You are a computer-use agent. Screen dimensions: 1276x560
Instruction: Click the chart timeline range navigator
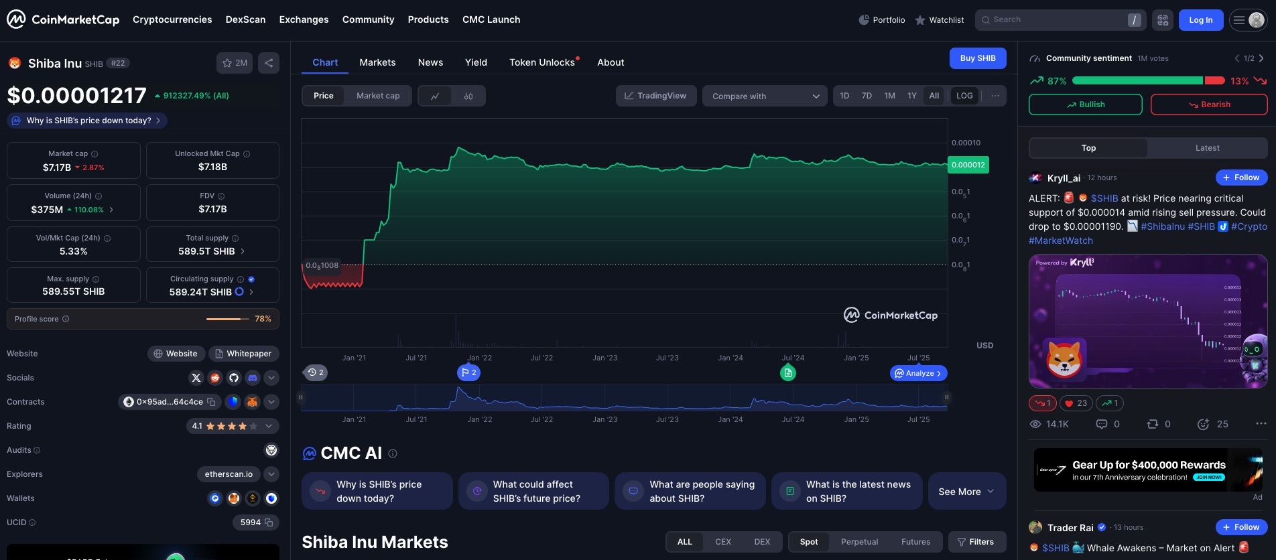[x=623, y=397]
